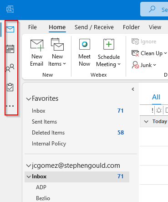
Task: Open the New Items dropdown
Action: (x=57, y=53)
